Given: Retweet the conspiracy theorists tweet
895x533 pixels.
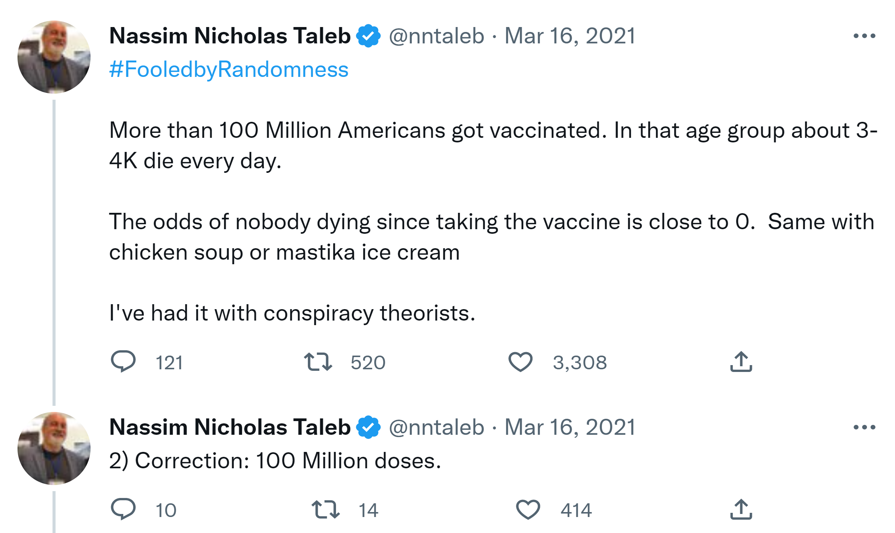Looking at the screenshot, I should tap(318, 362).
